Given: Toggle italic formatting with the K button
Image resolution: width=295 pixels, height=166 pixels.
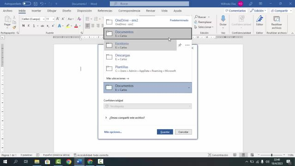Looking at the screenshot, I should click(x=29, y=26).
